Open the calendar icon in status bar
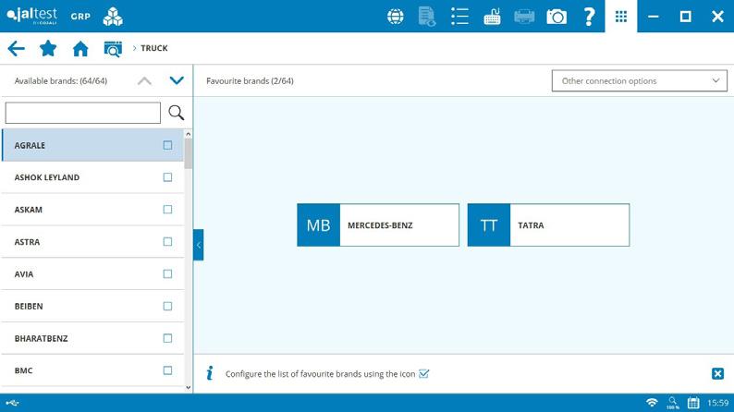The height and width of the screenshot is (412, 734). pos(693,403)
